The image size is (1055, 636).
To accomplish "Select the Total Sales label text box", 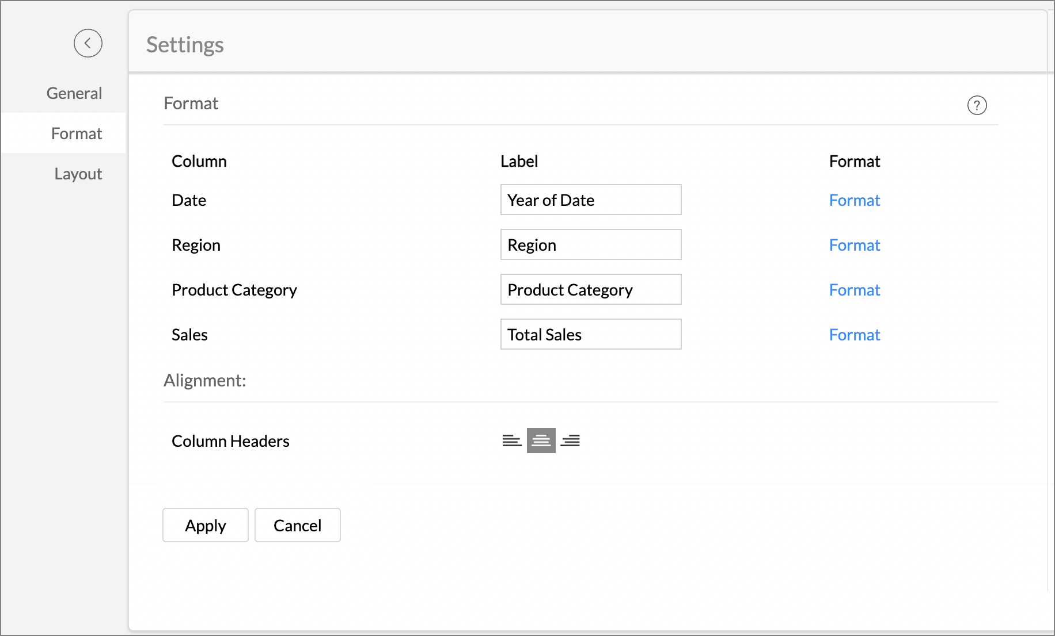I will 590,334.
